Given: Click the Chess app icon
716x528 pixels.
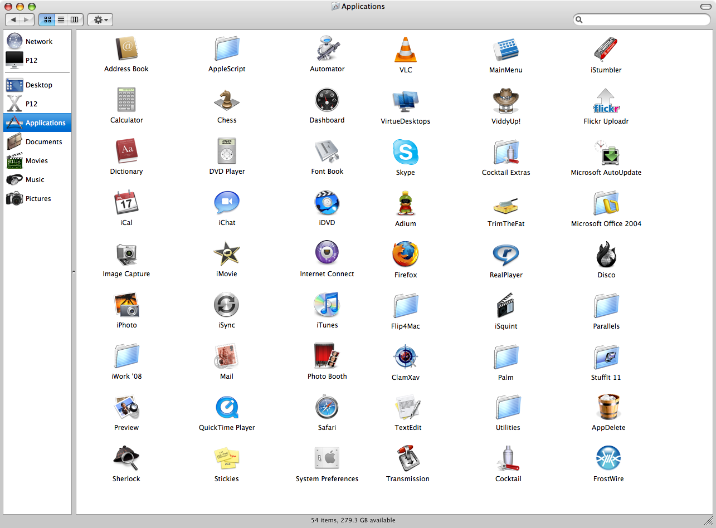Looking at the screenshot, I should [x=227, y=100].
